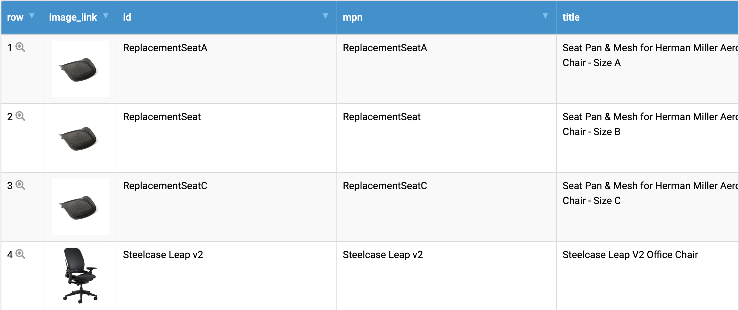Open the mpn column filter dropdown

pos(545,16)
